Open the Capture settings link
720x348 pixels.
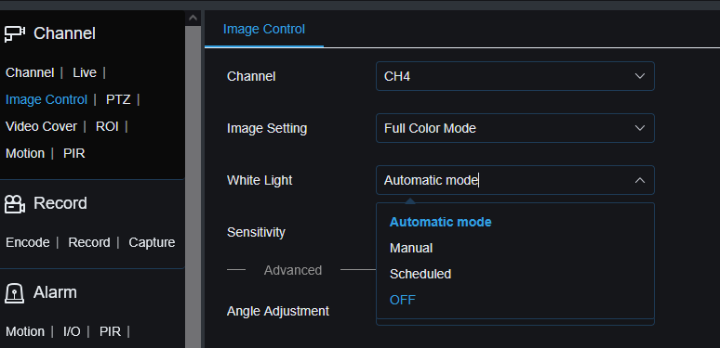[x=152, y=243]
